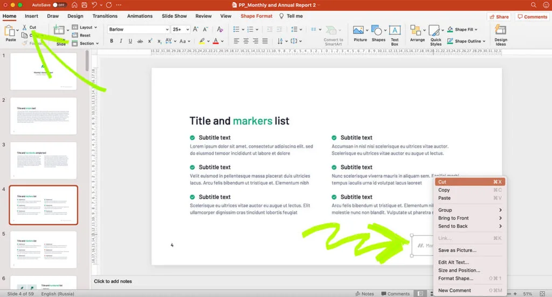
Task: Apply red font color
Action: 216,41
